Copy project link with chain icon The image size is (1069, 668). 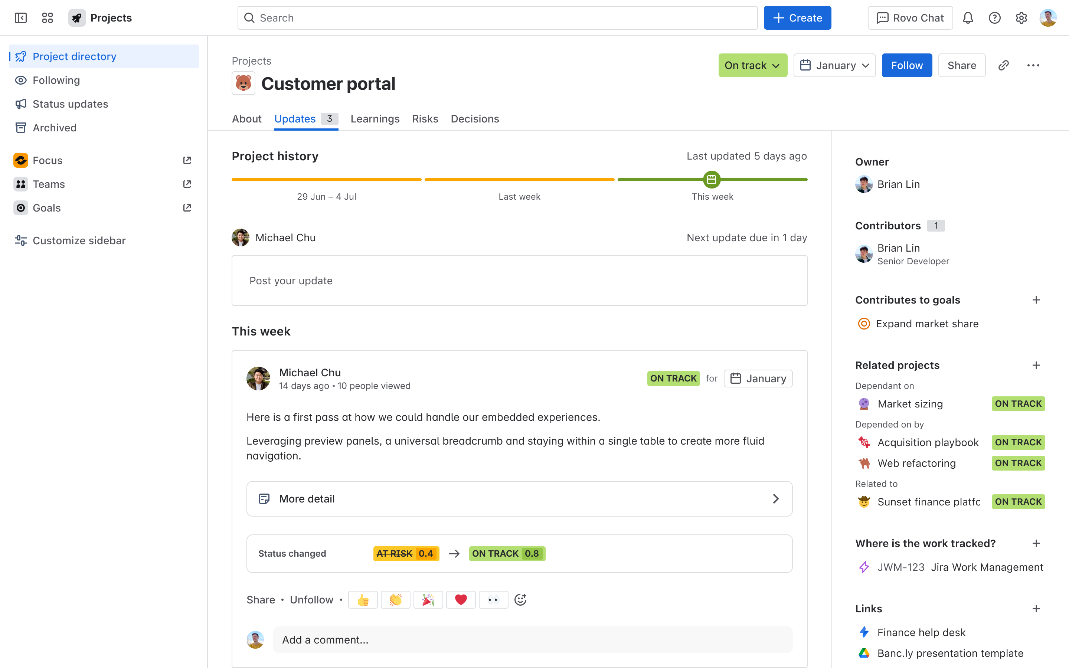coord(1003,65)
